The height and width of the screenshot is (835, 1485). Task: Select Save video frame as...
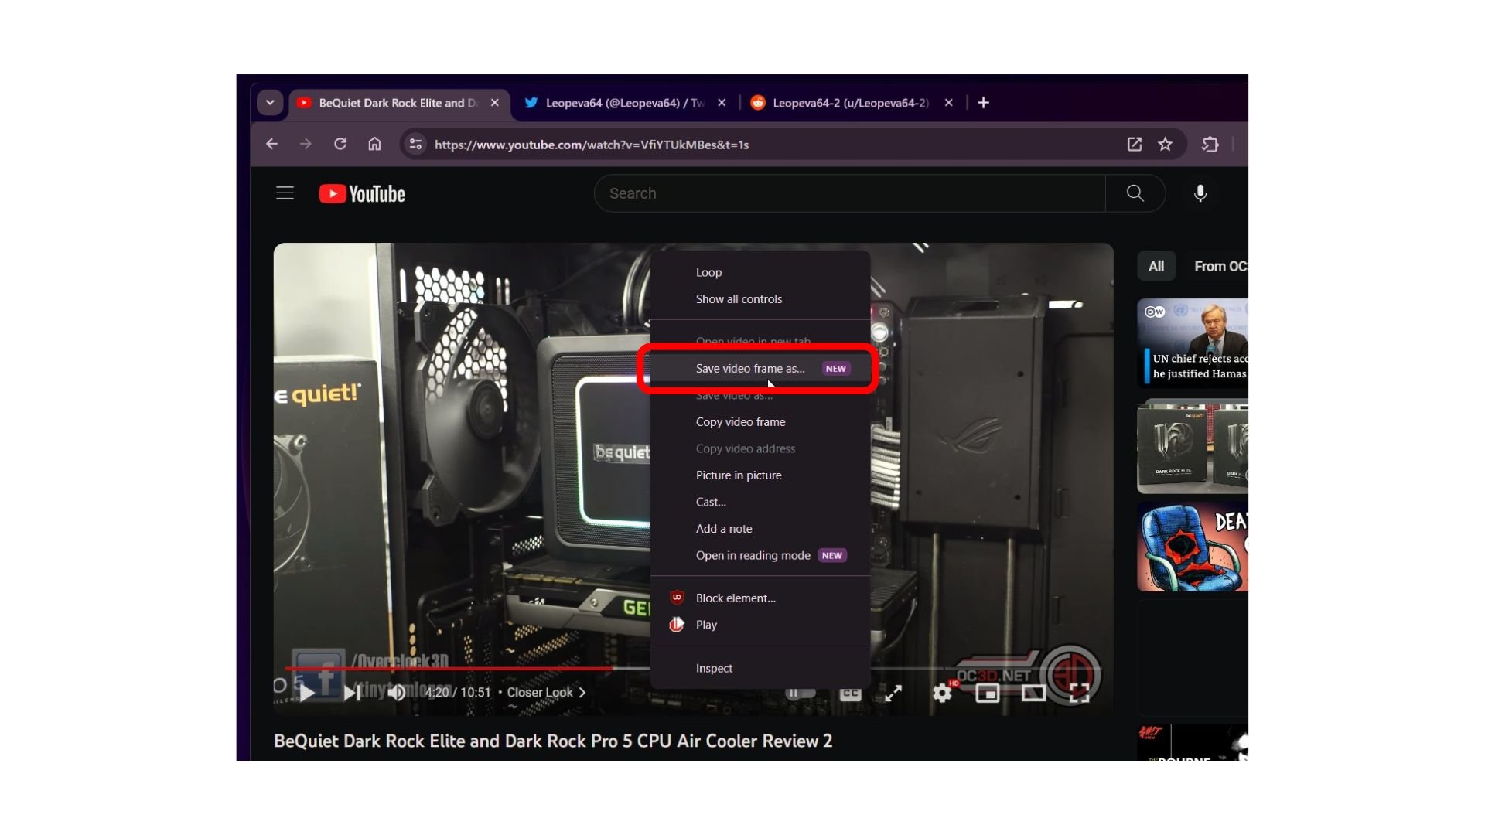(749, 368)
